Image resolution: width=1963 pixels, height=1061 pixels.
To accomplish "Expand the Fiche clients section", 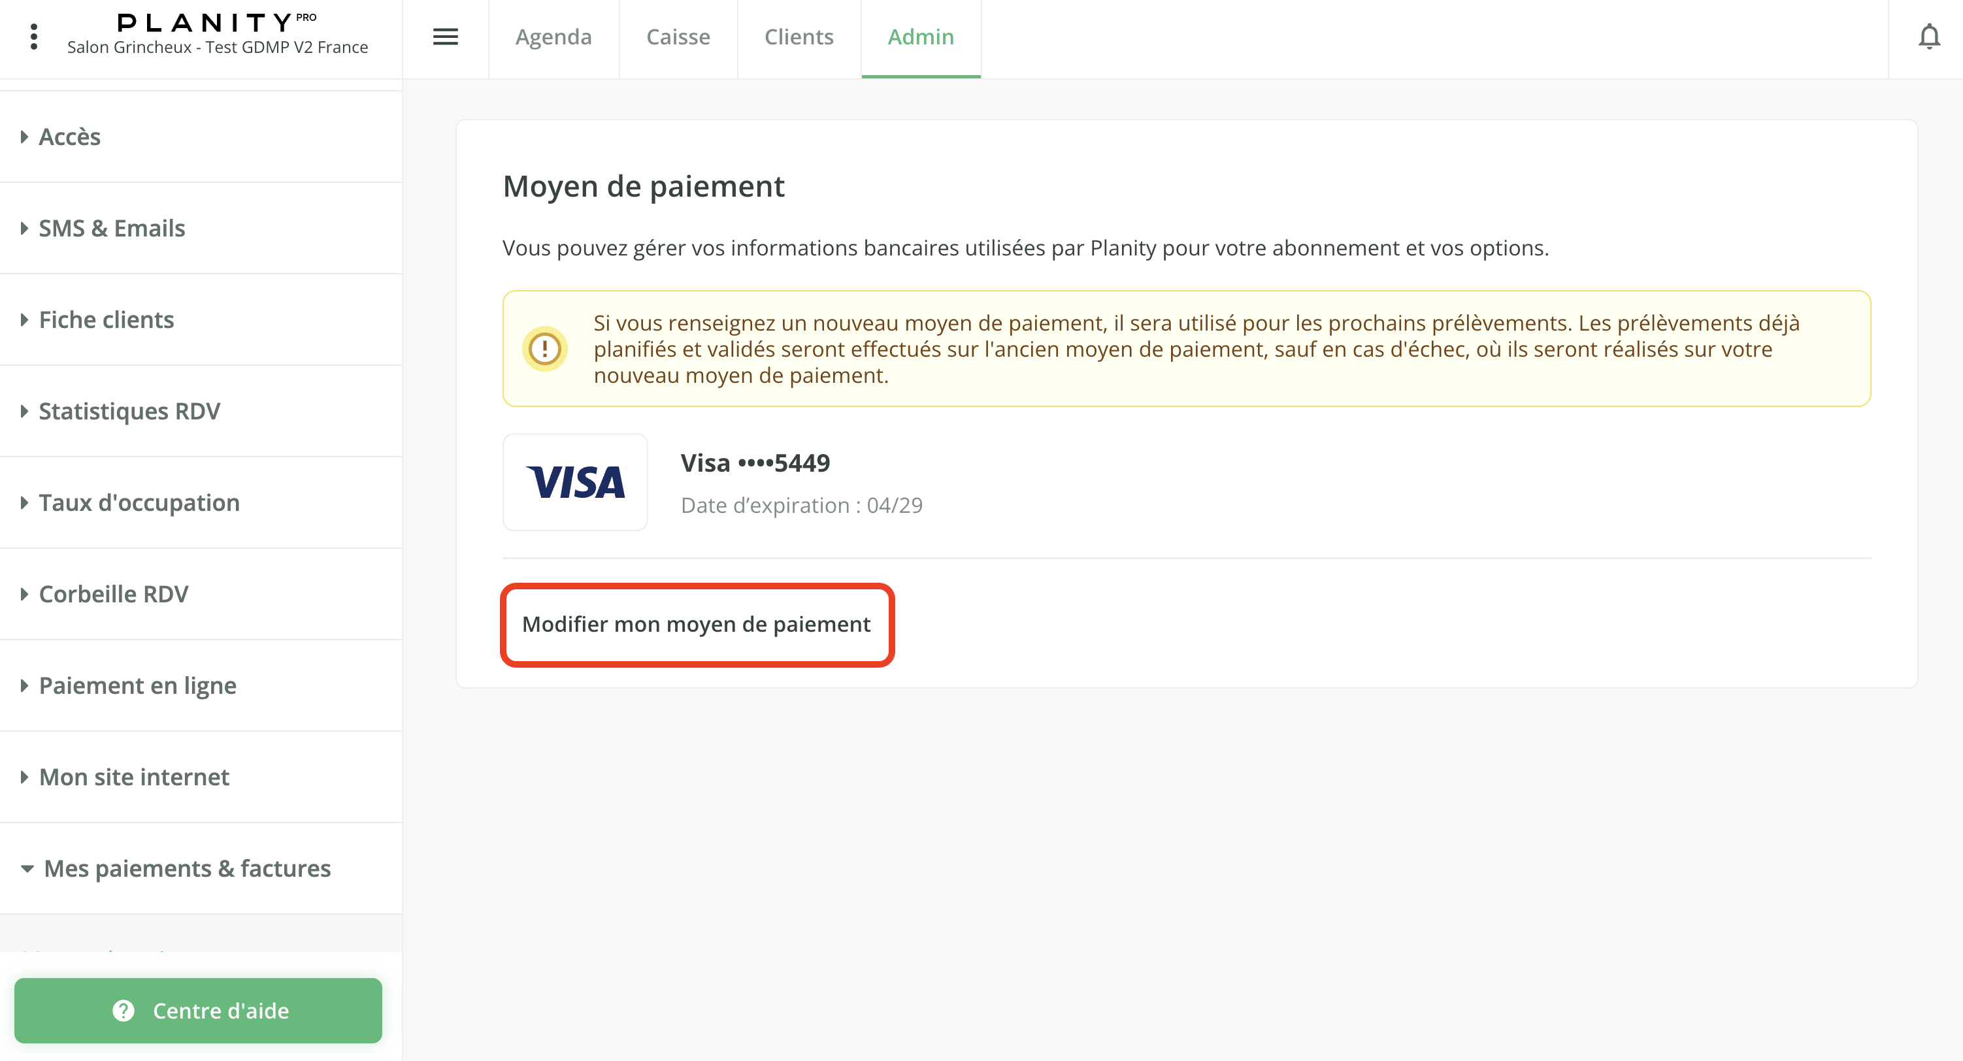I will [106, 320].
